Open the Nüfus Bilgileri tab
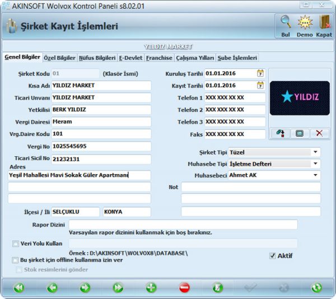This screenshot has width=336, height=299. click(x=97, y=58)
